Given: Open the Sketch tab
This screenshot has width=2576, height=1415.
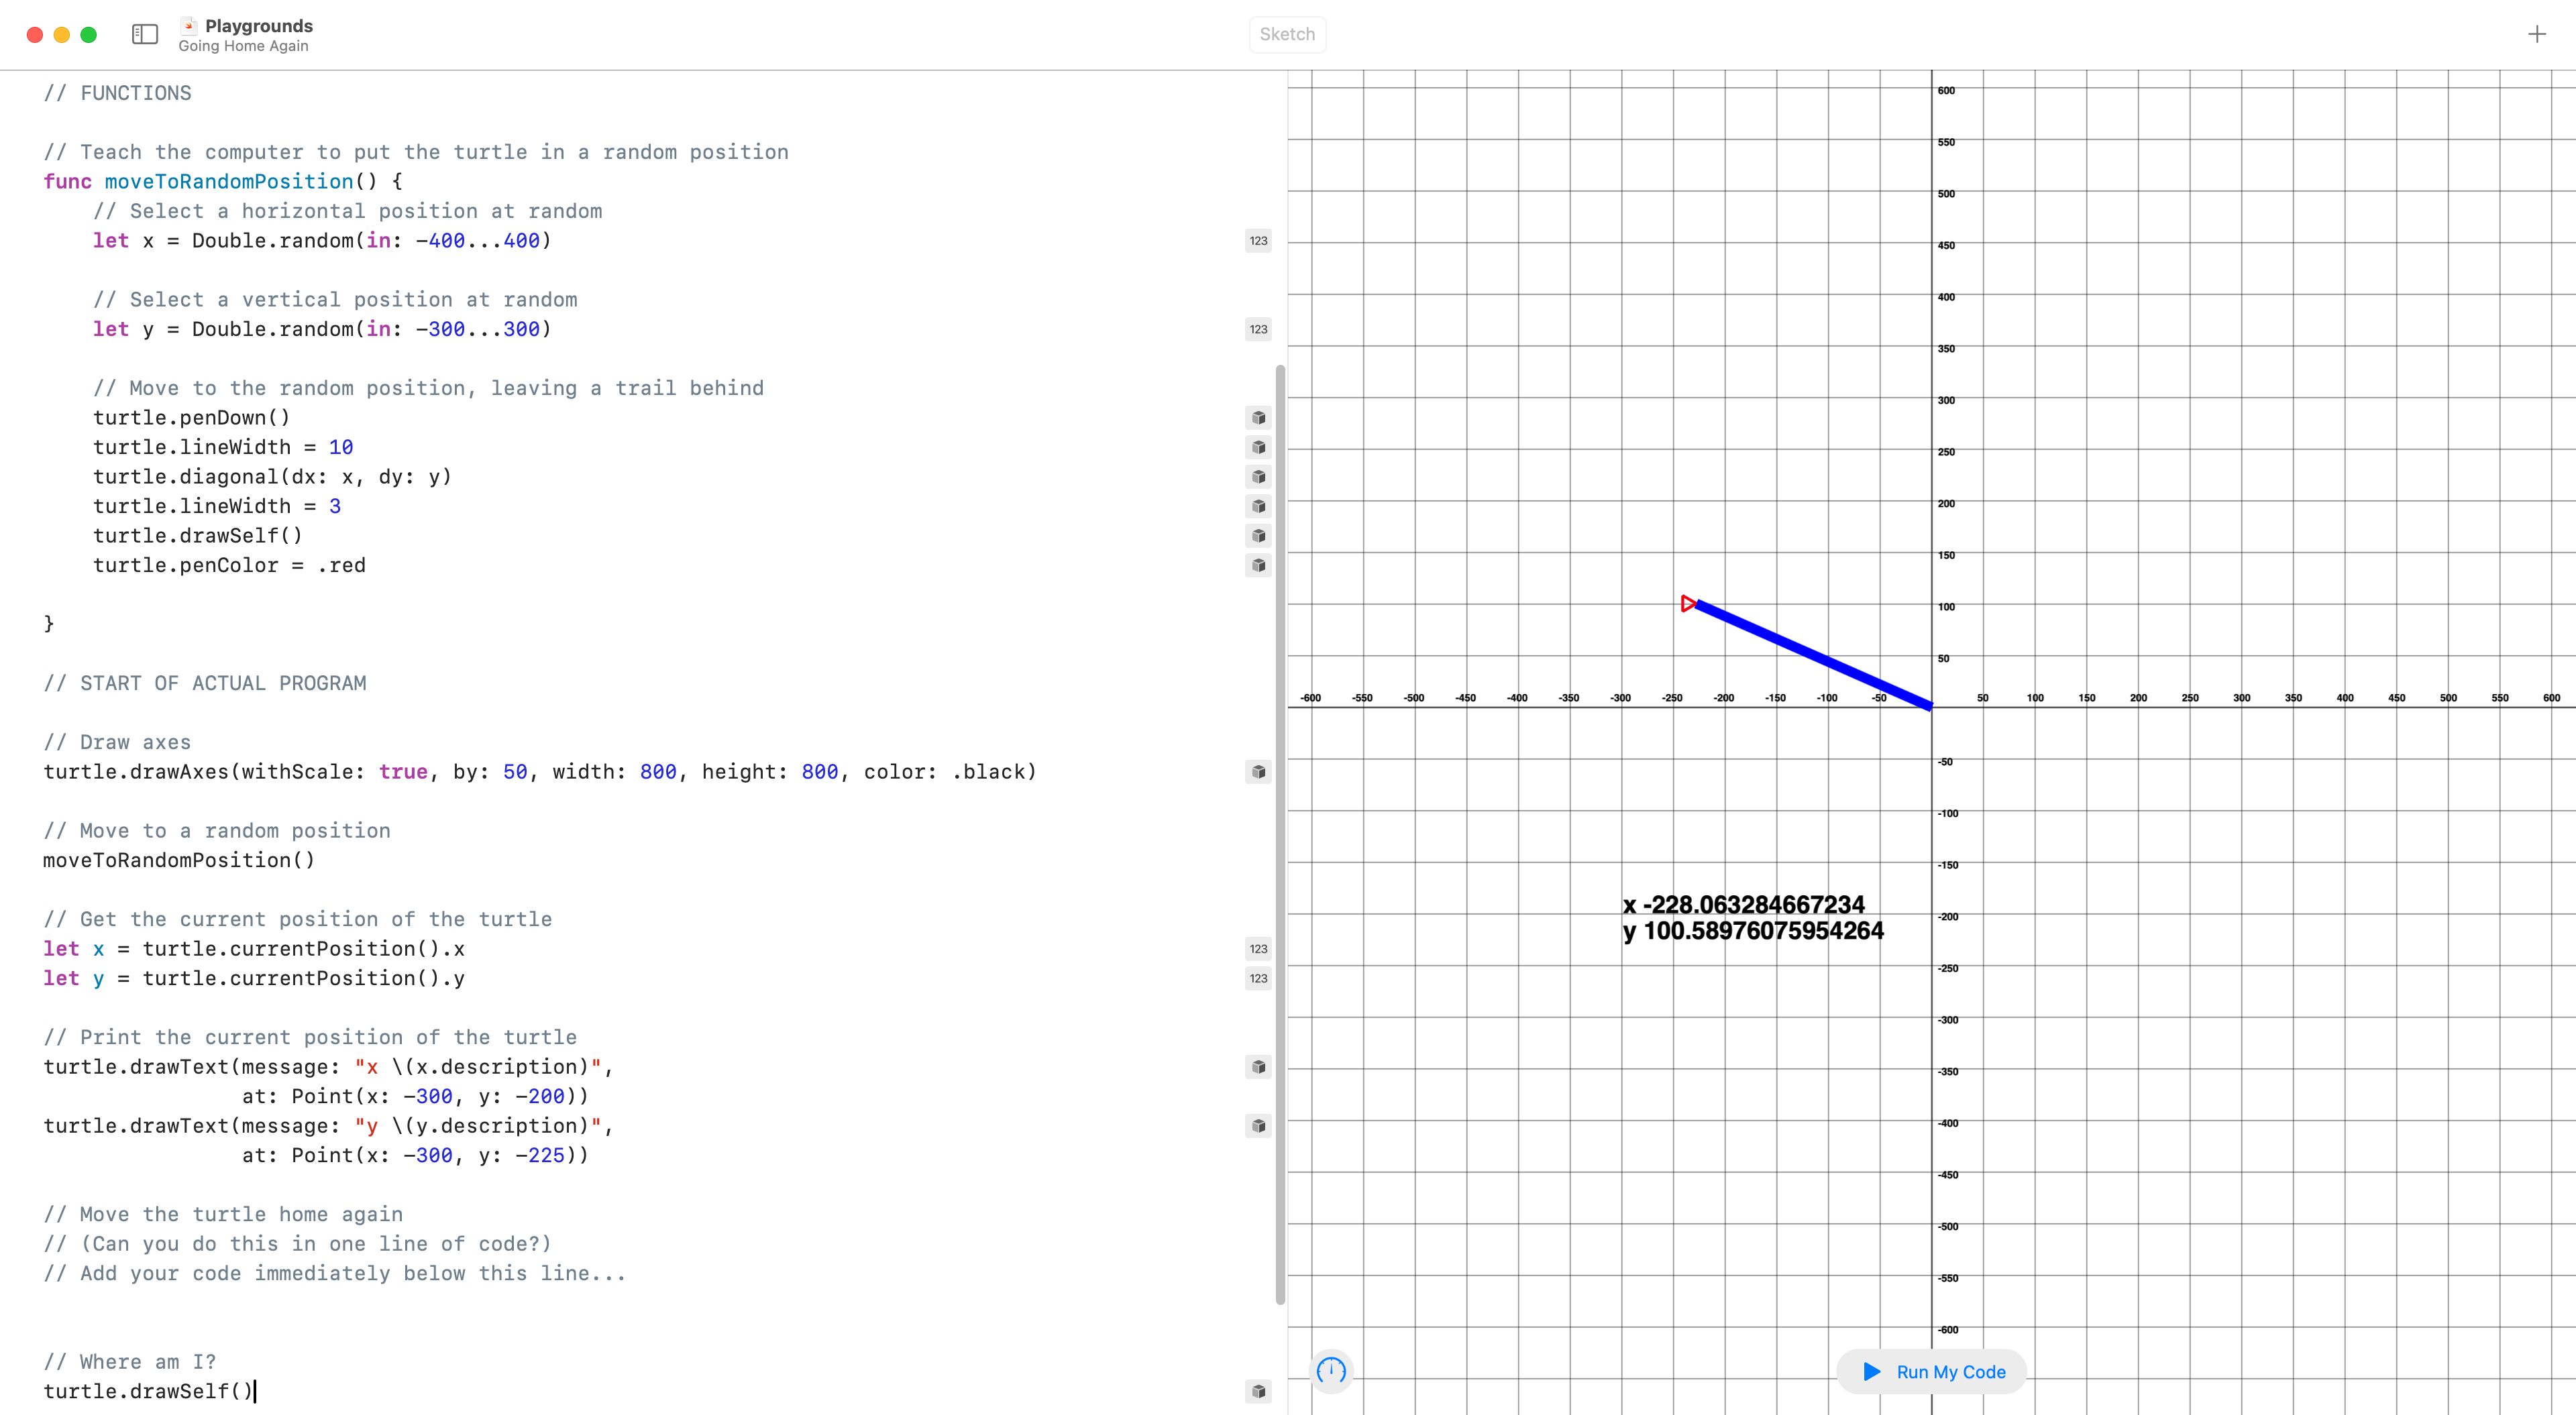Looking at the screenshot, I should point(1287,34).
